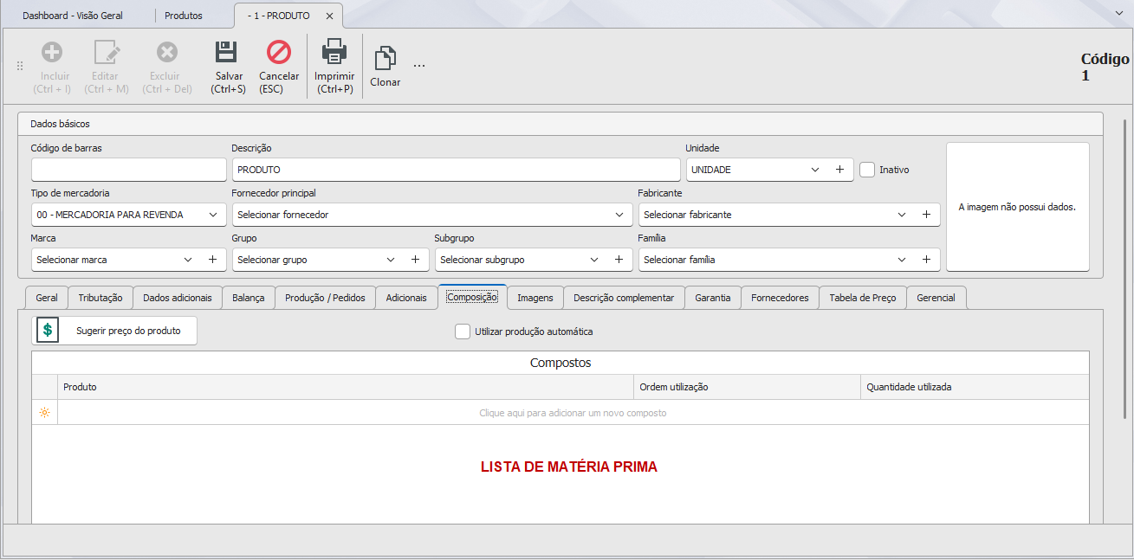Close the '- 1 - PRODUTO' tab
The image size is (1134, 560).
(x=329, y=16)
